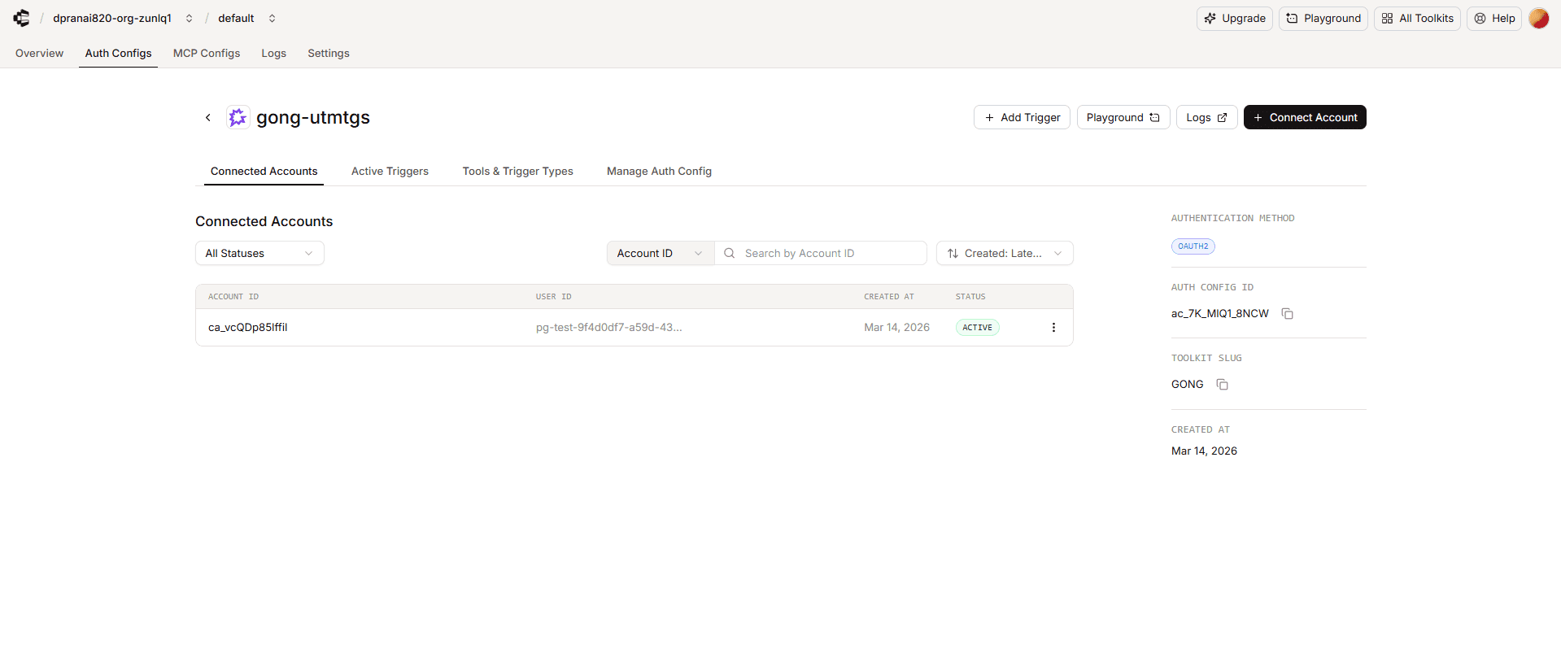The image size is (1561, 671).
Task: Open the Settings tab
Action: click(x=329, y=54)
